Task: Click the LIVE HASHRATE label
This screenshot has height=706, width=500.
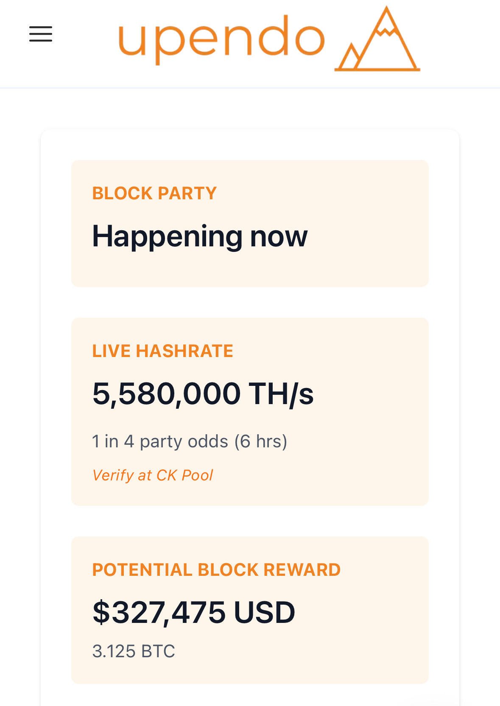Action: click(x=163, y=351)
